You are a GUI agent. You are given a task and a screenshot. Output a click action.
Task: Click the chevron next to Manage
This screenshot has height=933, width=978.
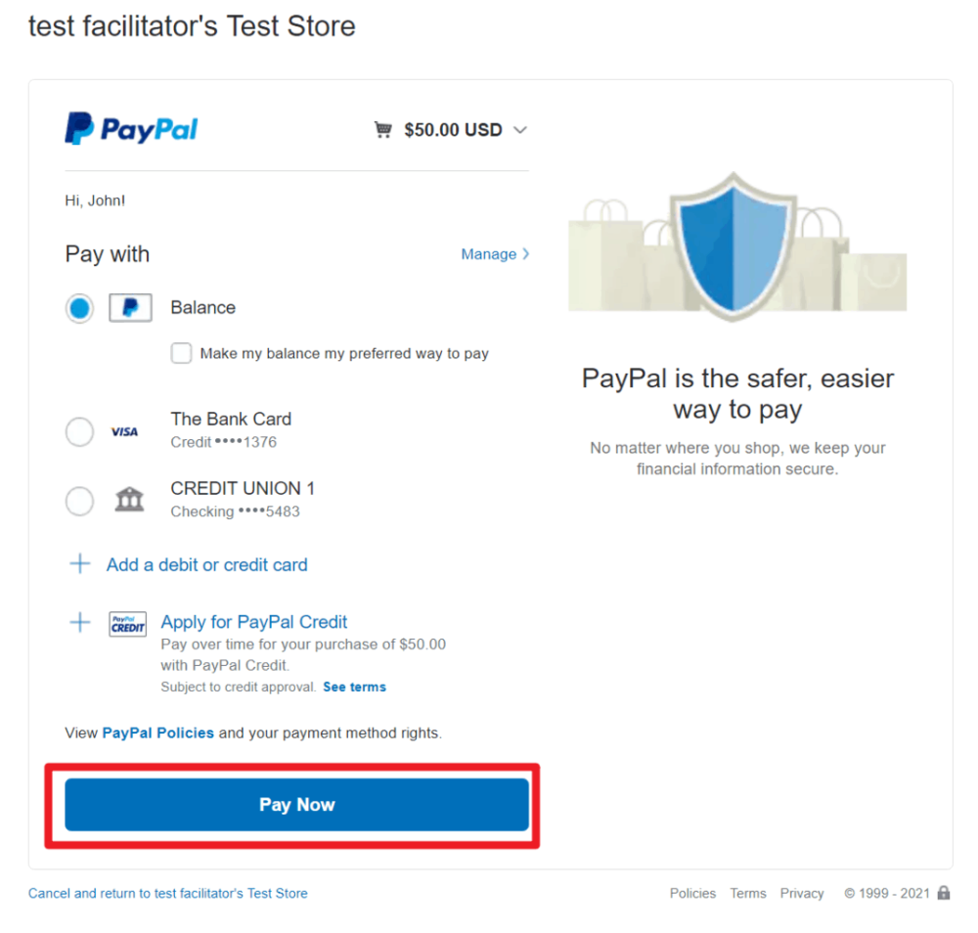(526, 254)
